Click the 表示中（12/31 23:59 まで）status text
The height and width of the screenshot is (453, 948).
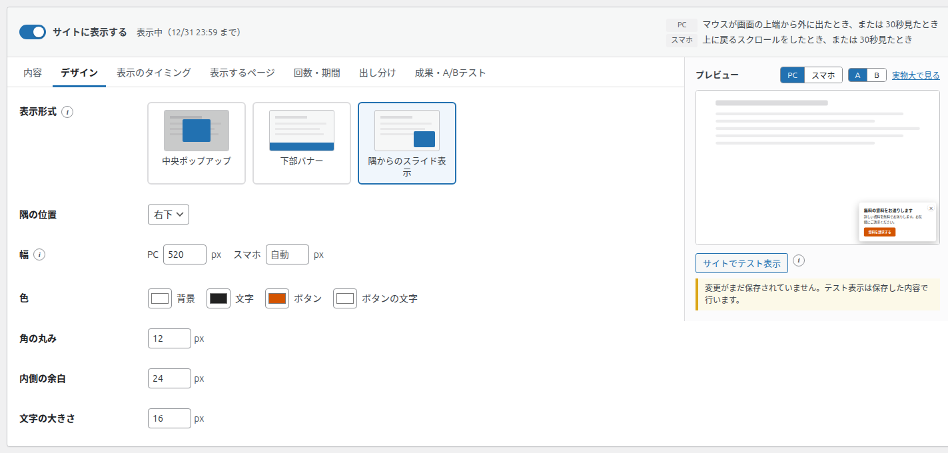click(189, 32)
